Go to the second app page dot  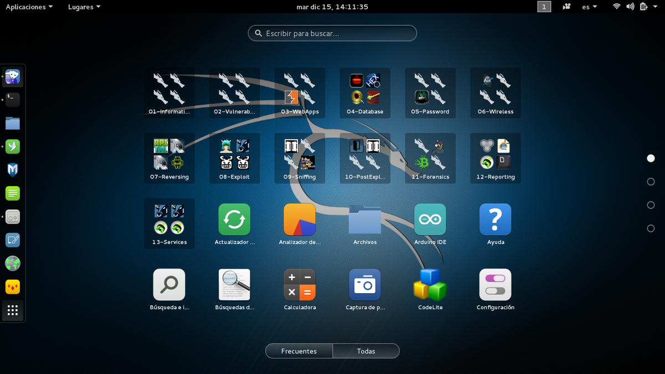(651, 182)
